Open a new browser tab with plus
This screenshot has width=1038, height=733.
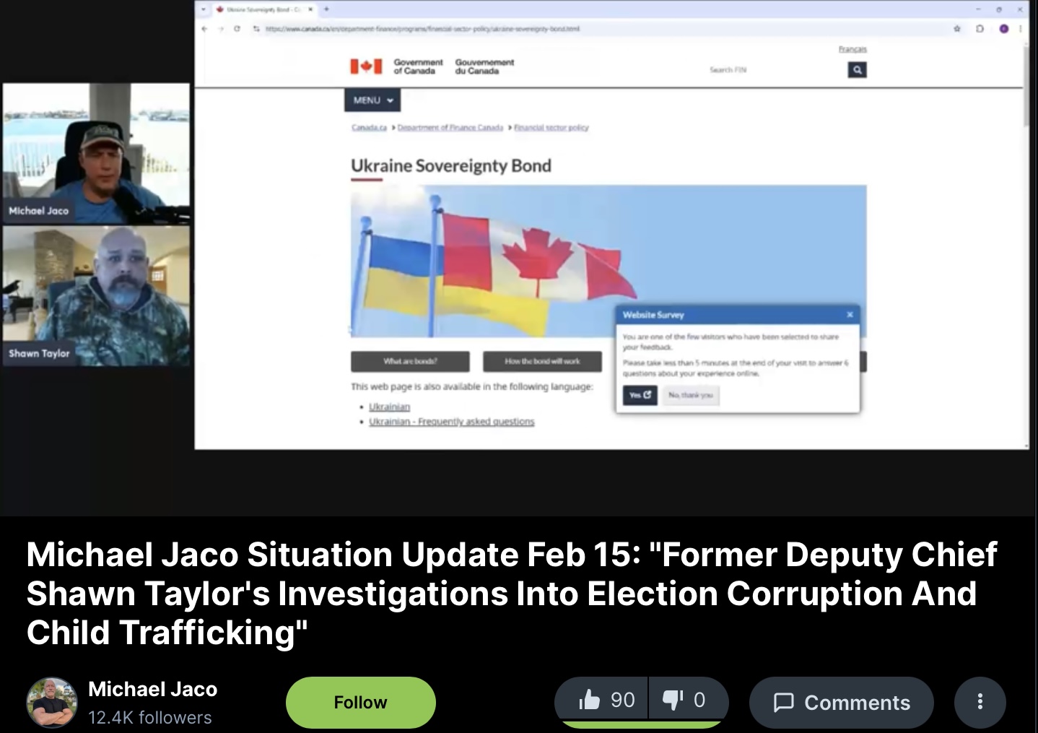pyautogui.click(x=326, y=9)
